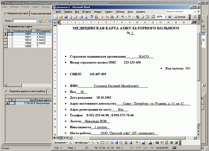Open Print Preview from the Word toolbar
209x151 pixels.
click(x=85, y=17)
